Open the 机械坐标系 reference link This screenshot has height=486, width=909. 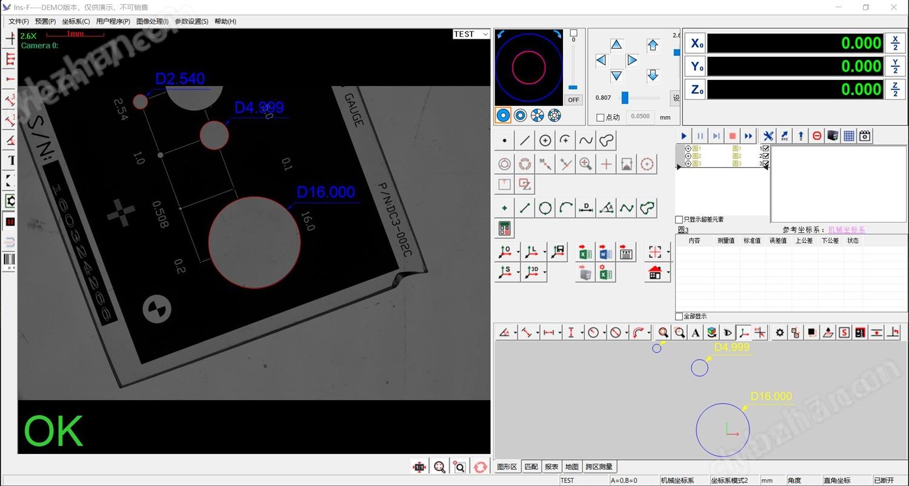coord(847,230)
